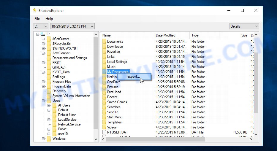Image resolution: width=277 pixels, height=151 pixels.
Task: Sort by the Date Modified column header
Action: tap(172, 35)
